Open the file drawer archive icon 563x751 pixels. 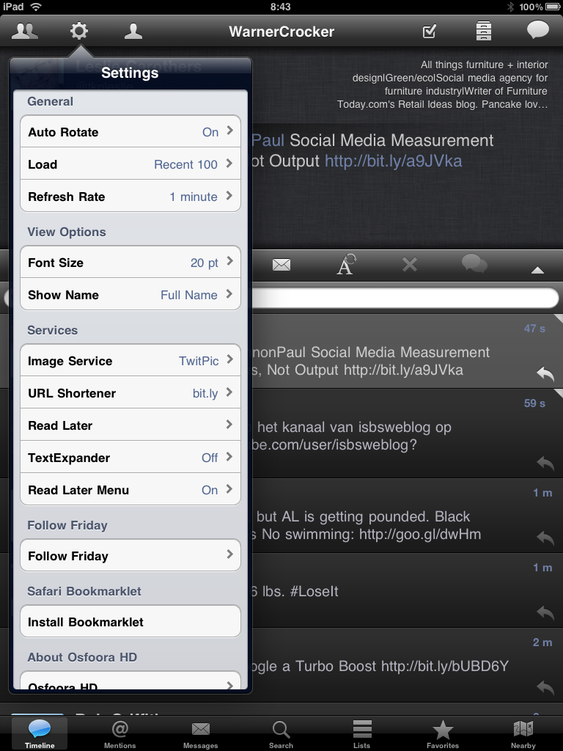(484, 31)
